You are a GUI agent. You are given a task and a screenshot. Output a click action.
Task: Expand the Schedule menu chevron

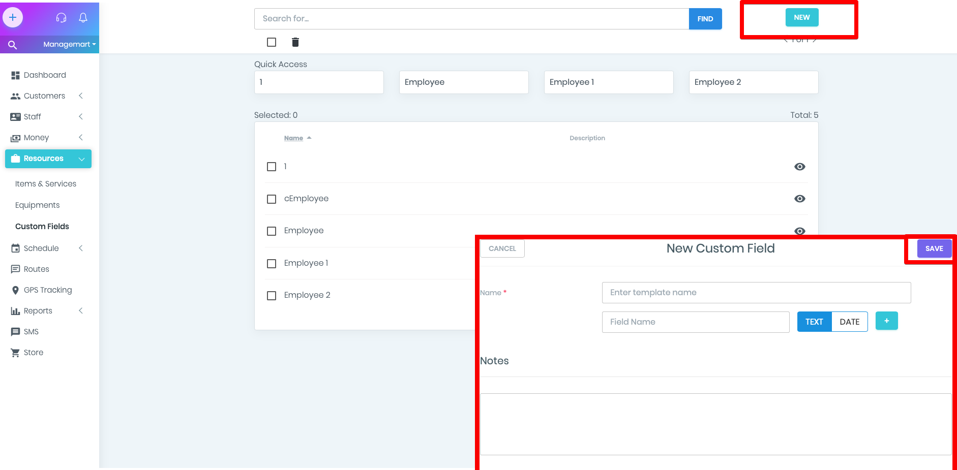[80, 248]
